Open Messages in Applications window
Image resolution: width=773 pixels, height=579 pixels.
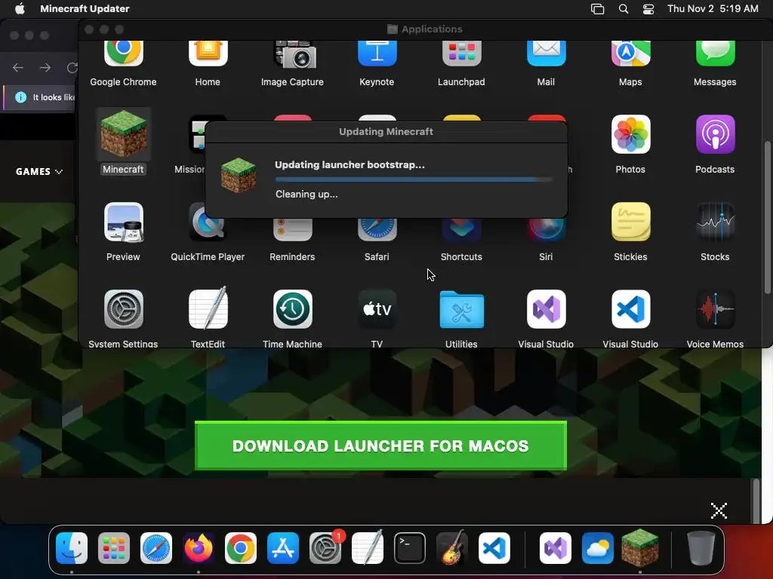716,54
